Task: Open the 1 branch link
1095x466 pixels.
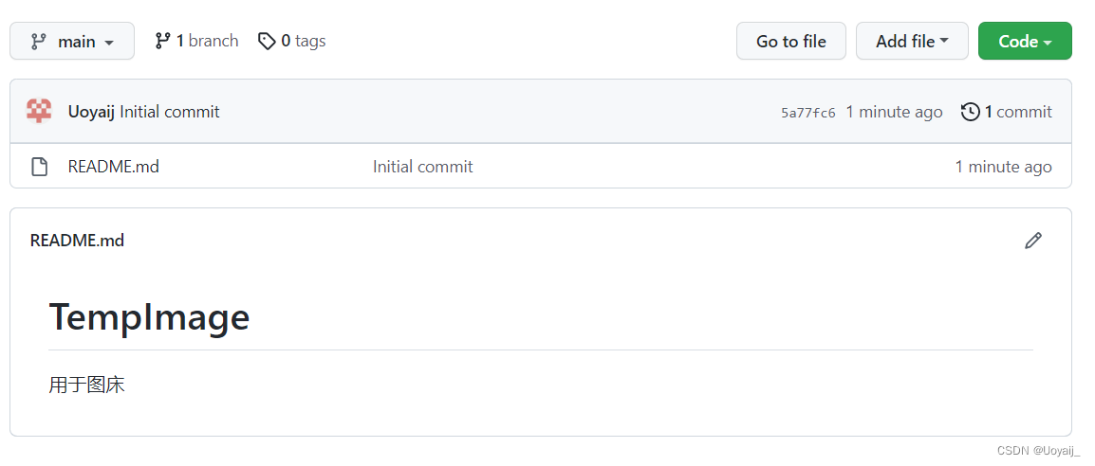Action: [197, 41]
